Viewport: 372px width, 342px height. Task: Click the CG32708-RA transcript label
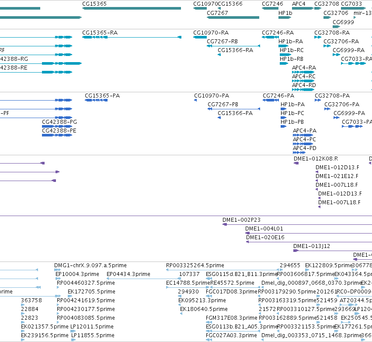pos(332,32)
